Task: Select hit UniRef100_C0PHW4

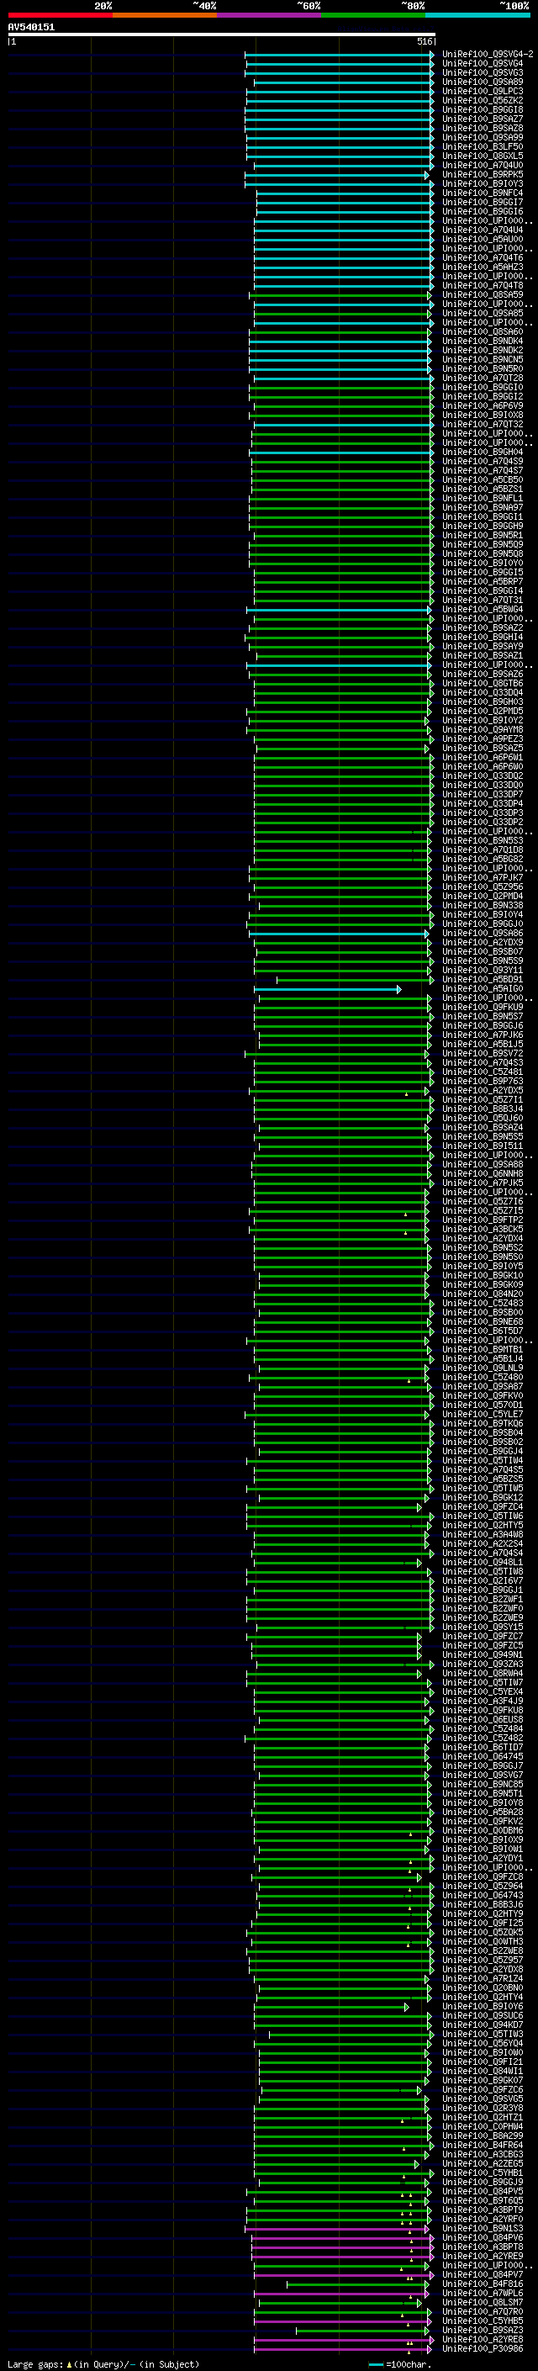Action: point(483,2126)
